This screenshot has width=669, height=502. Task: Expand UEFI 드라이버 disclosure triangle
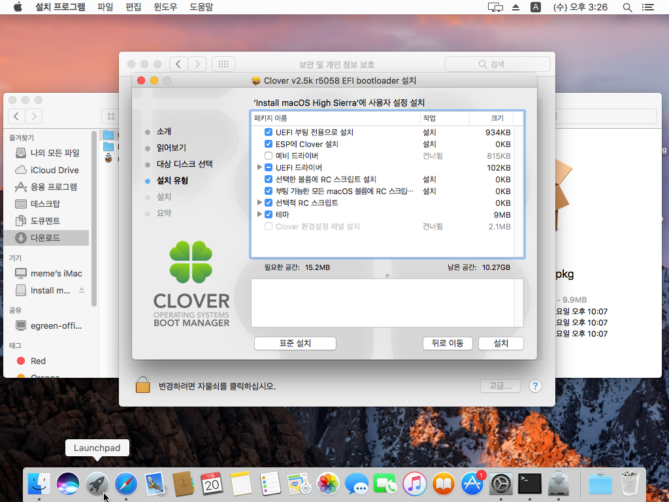(259, 167)
